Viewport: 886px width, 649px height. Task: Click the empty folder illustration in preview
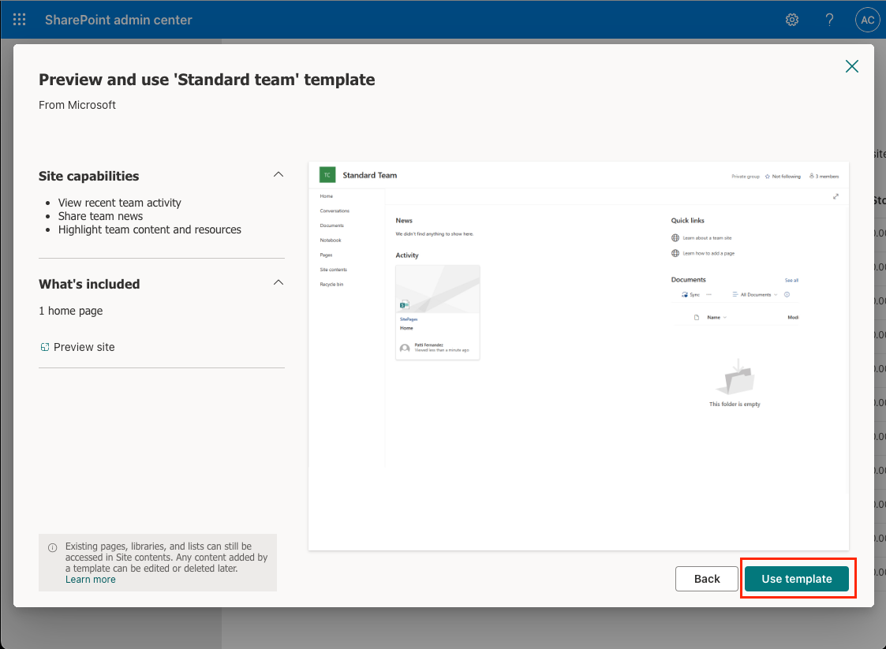click(x=735, y=377)
